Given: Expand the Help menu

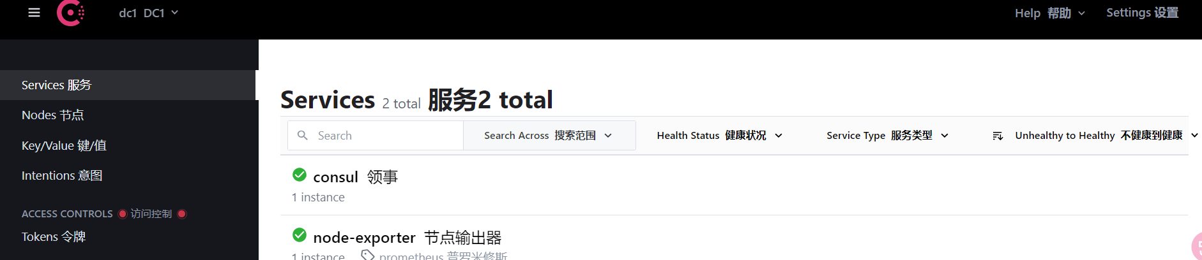Looking at the screenshot, I should (1050, 13).
